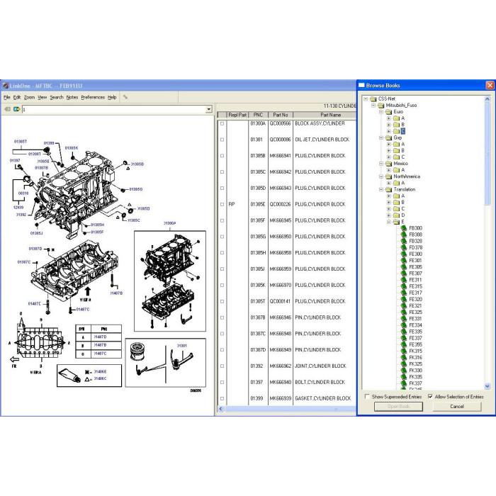Uncheck Allow Selection of Entries

tap(430, 396)
